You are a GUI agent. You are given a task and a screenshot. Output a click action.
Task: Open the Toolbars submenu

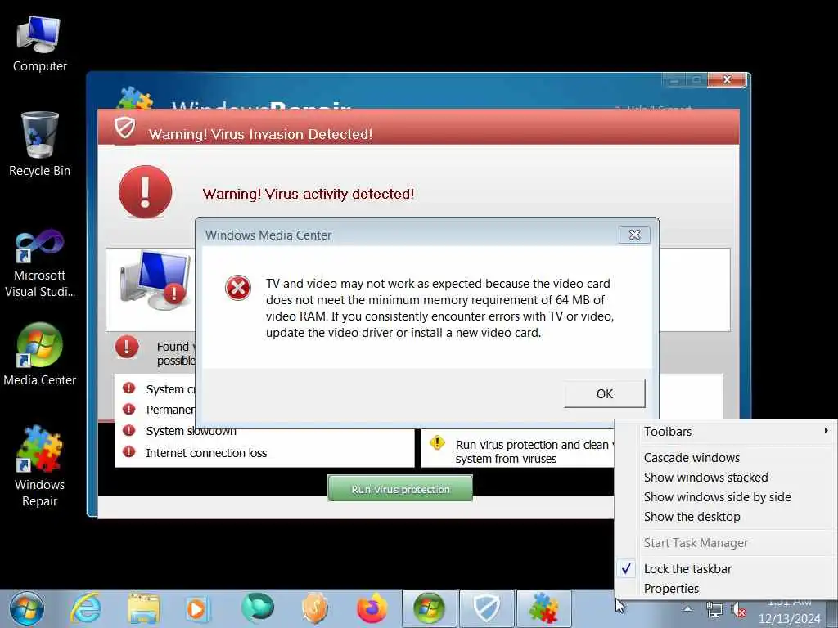click(726, 432)
